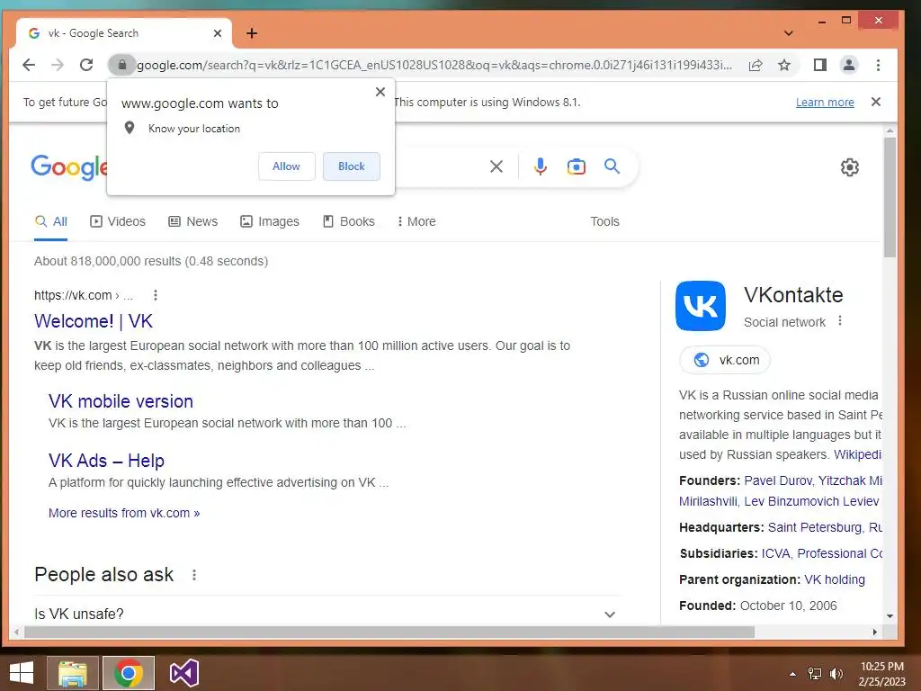921x691 pixels.
Task: Share this page using the share icon
Action: coord(756,65)
